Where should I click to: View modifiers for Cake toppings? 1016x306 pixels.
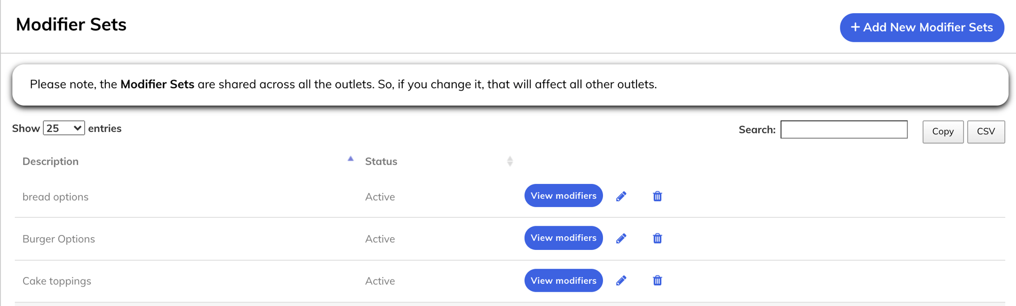click(x=563, y=280)
